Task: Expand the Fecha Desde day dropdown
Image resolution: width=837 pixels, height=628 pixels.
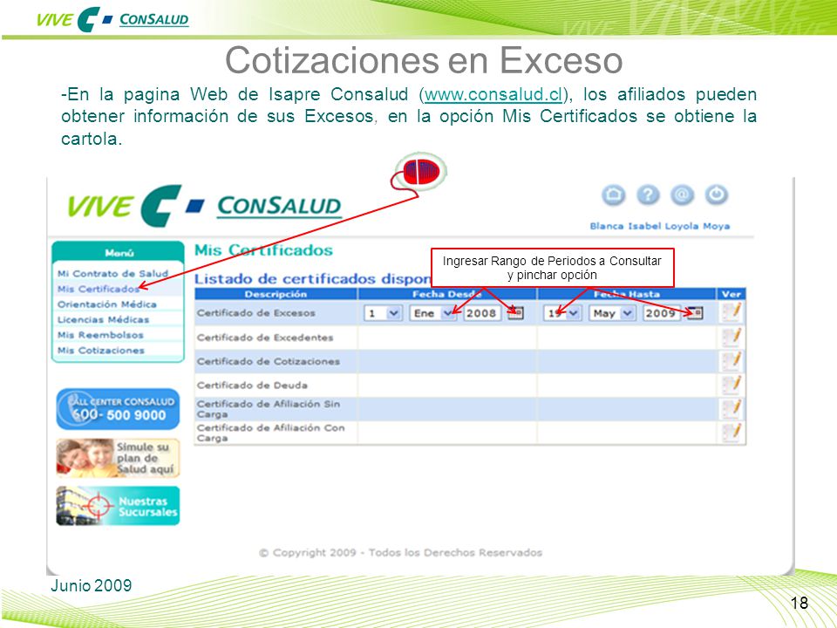Action: point(393,313)
